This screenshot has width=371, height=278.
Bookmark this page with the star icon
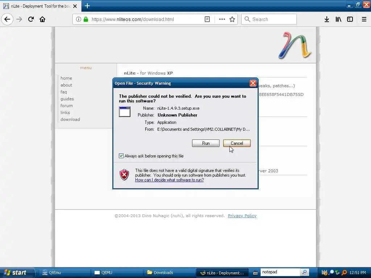point(232,20)
